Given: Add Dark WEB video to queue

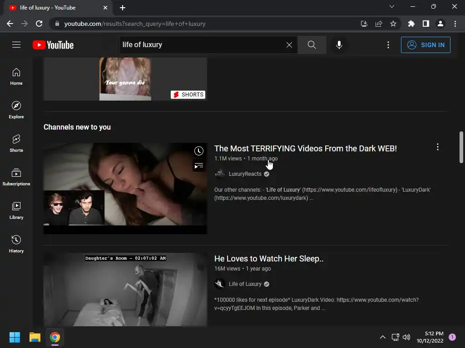Looking at the screenshot, I should [199, 166].
